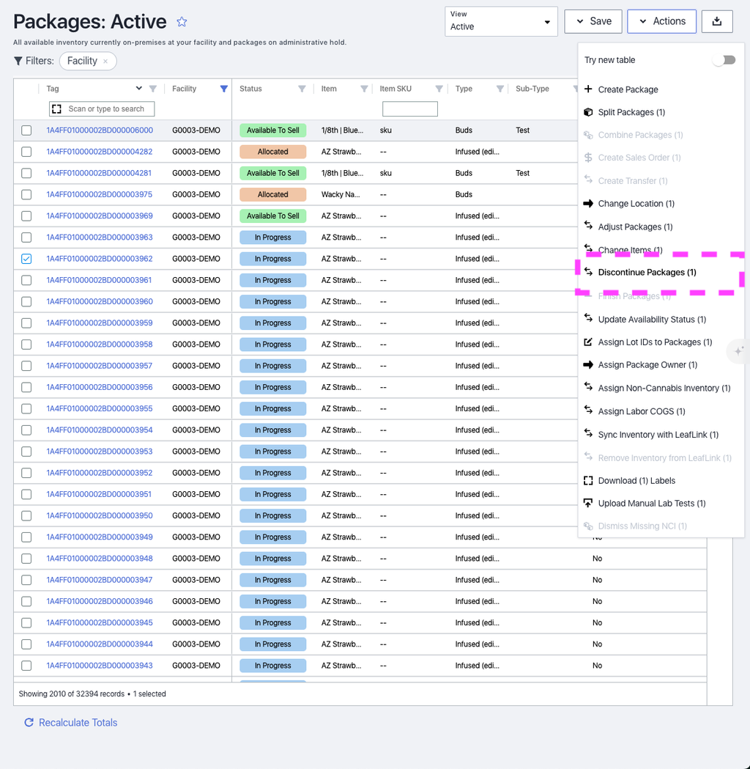Toggle the Try new table switch
Image resolution: width=750 pixels, height=769 pixels.
pos(724,60)
